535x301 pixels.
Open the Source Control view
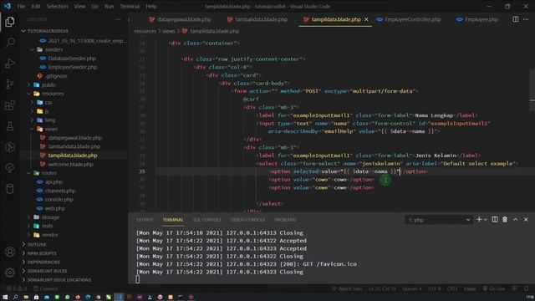[x=9, y=84]
